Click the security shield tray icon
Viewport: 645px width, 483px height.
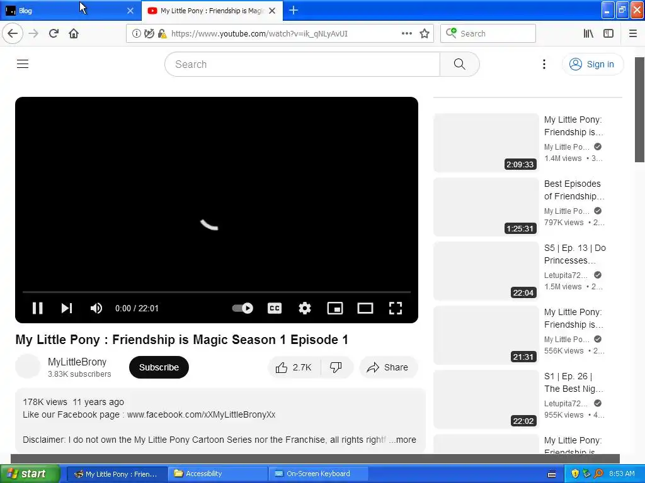pyautogui.click(x=575, y=474)
